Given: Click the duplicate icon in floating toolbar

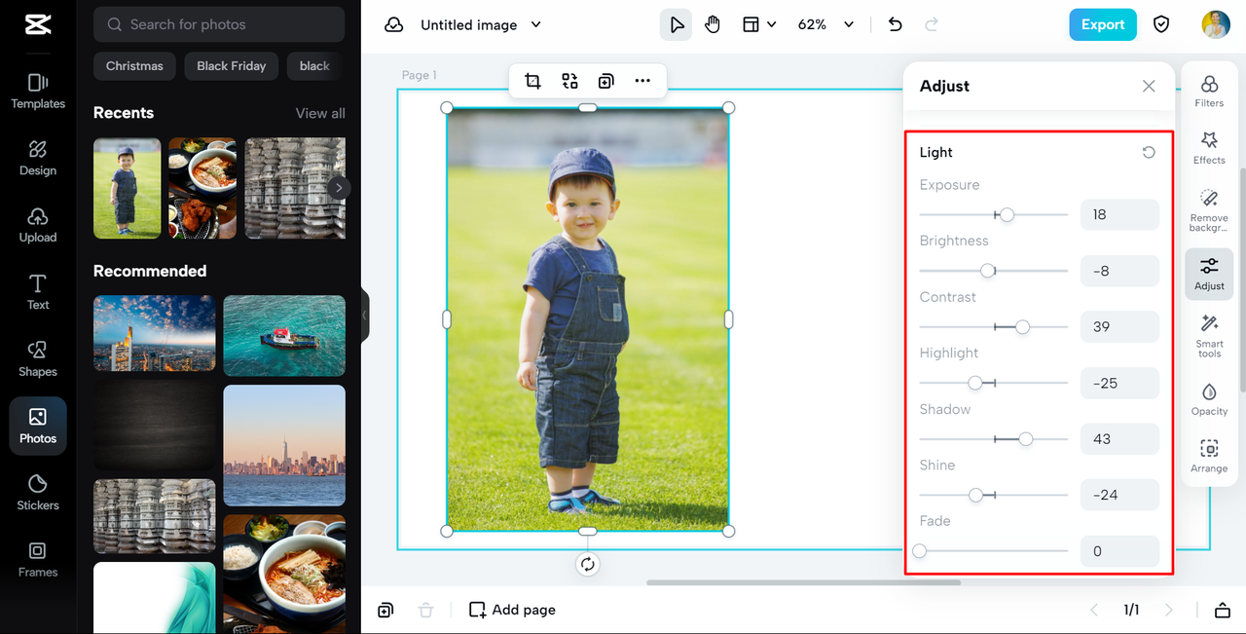Looking at the screenshot, I should (x=605, y=81).
